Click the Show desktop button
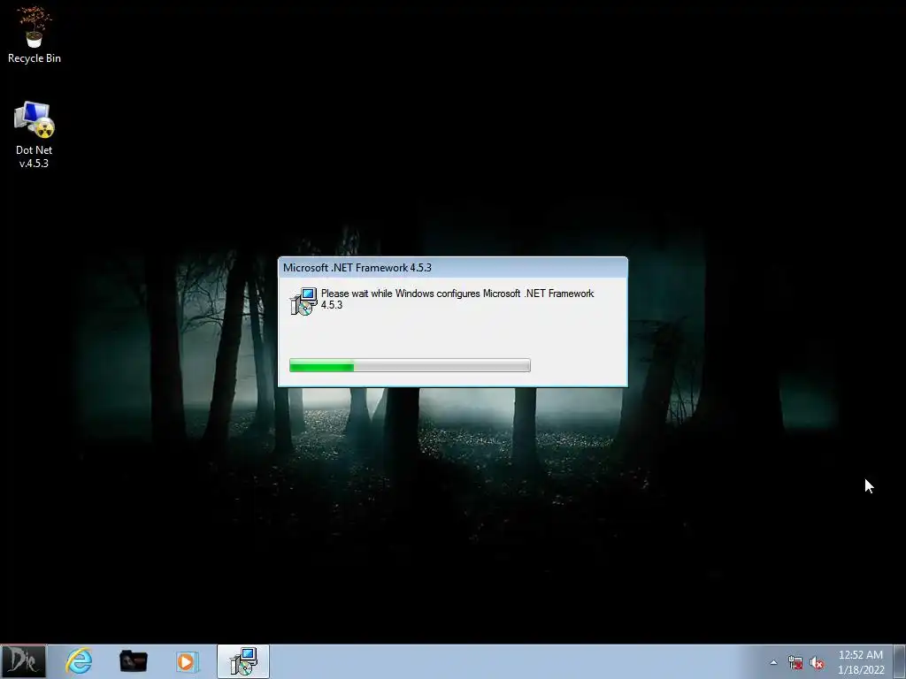Screen dimensions: 906x679 click(900, 661)
